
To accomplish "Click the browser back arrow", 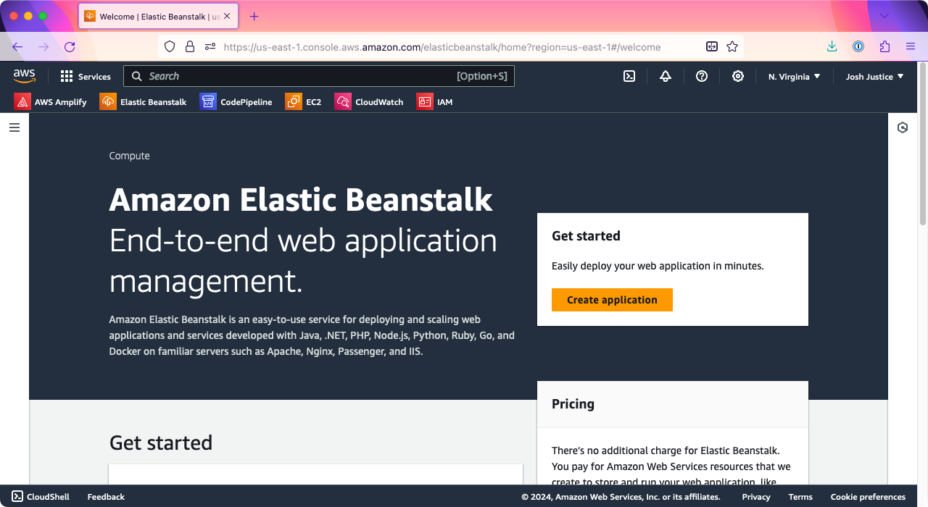I will tap(17, 47).
